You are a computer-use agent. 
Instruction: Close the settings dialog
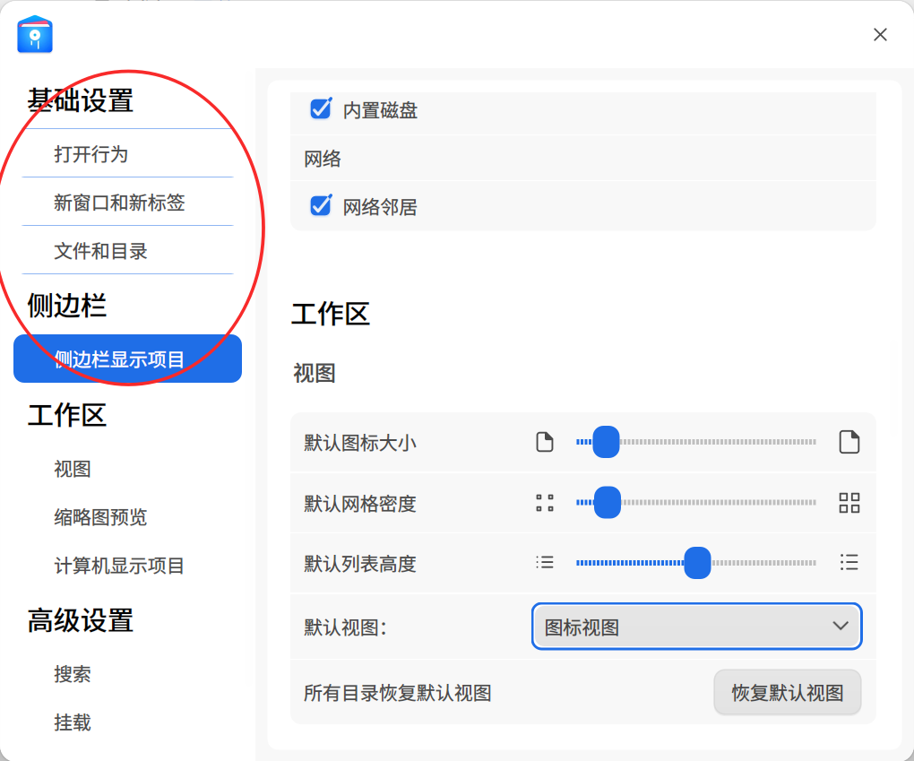point(880,34)
